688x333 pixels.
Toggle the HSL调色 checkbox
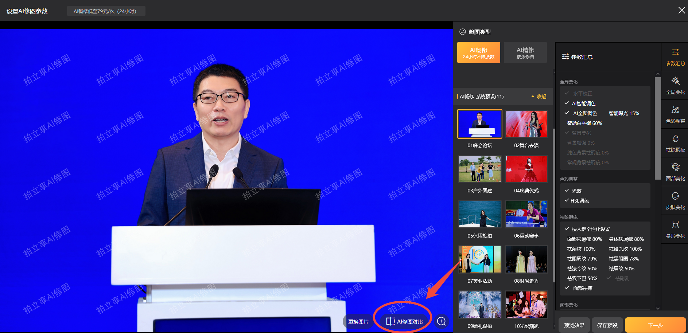(567, 200)
